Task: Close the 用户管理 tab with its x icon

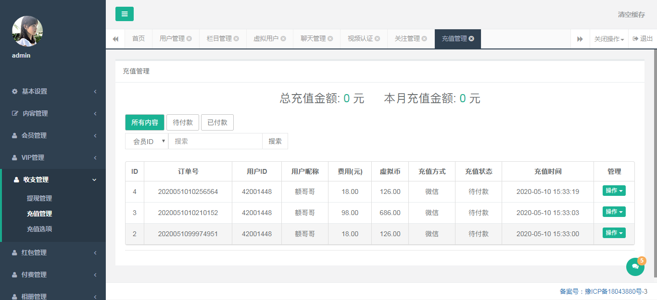Action: click(x=189, y=39)
